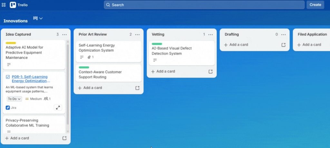Screen dimensions: 330x148
Task: Click the Idea Captured card count 3
Action: (57, 34)
